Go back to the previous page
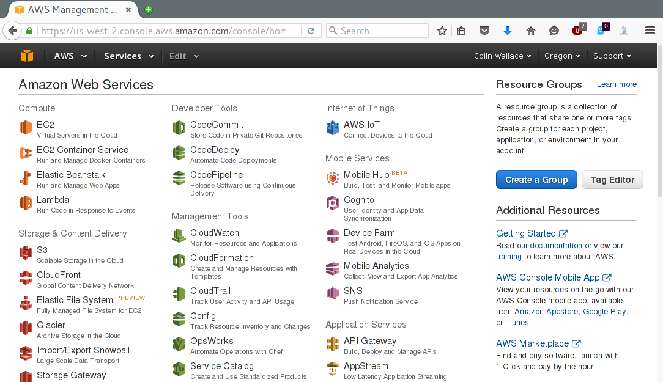This screenshot has height=382, width=663. click(12, 31)
